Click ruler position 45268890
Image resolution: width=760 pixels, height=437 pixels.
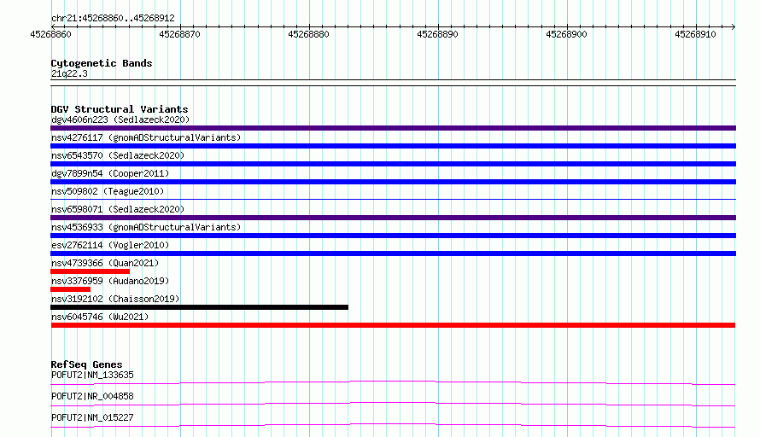tap(438, 34)
